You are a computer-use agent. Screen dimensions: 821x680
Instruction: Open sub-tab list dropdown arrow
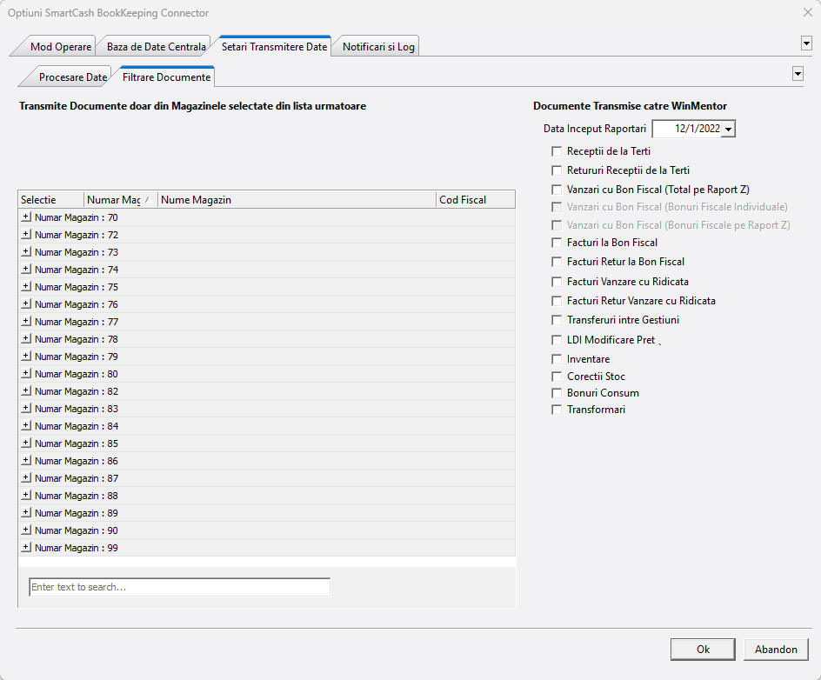798,74
